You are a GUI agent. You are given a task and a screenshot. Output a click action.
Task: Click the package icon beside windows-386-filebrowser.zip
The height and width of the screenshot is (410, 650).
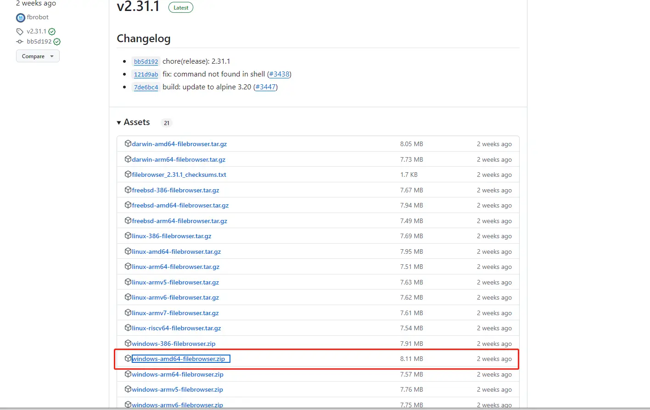tap(128, 343)
